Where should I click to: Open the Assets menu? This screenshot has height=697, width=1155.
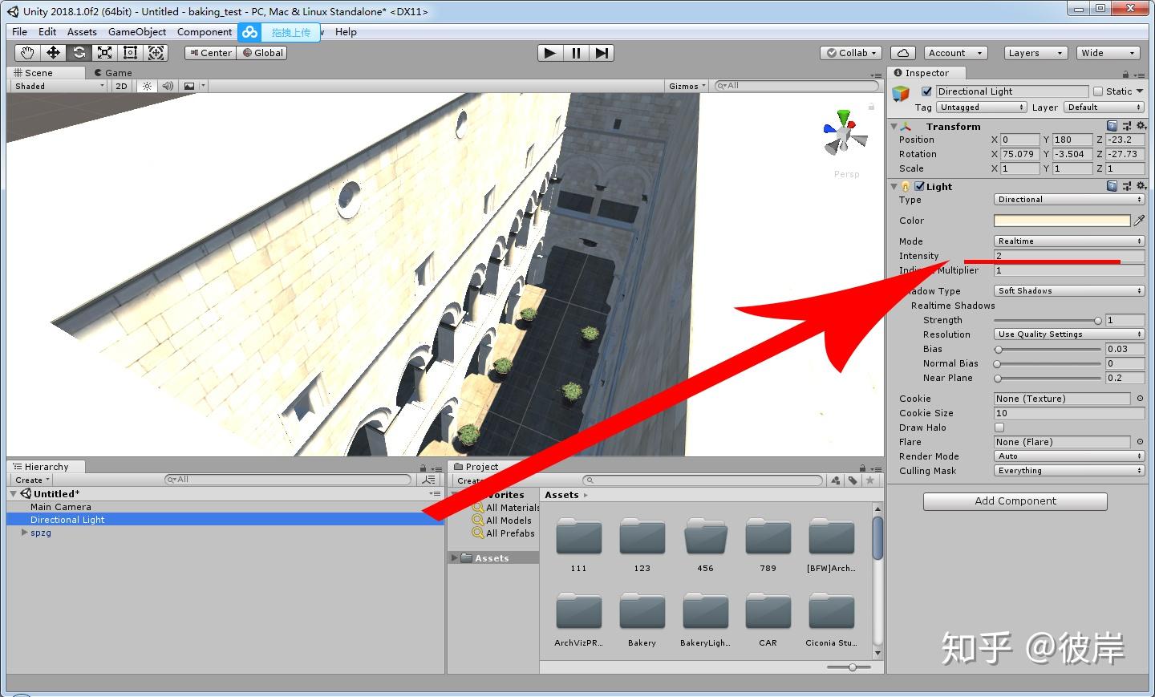82,32
